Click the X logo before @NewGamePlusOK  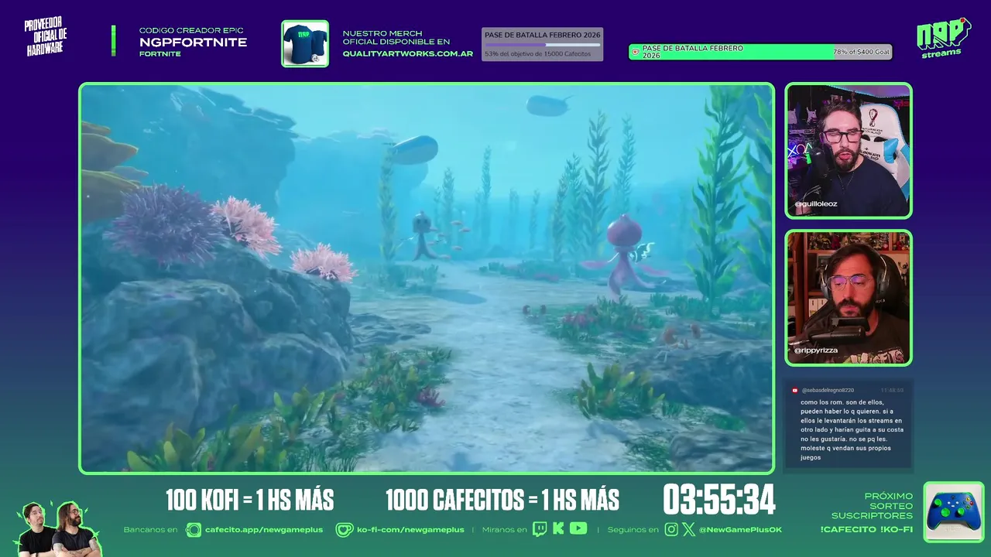coord(689,529)
